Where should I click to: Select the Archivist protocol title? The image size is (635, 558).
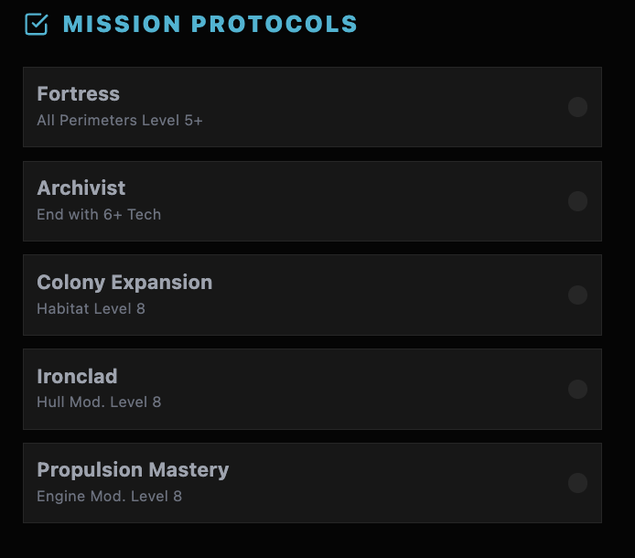[x=81, y=188]
